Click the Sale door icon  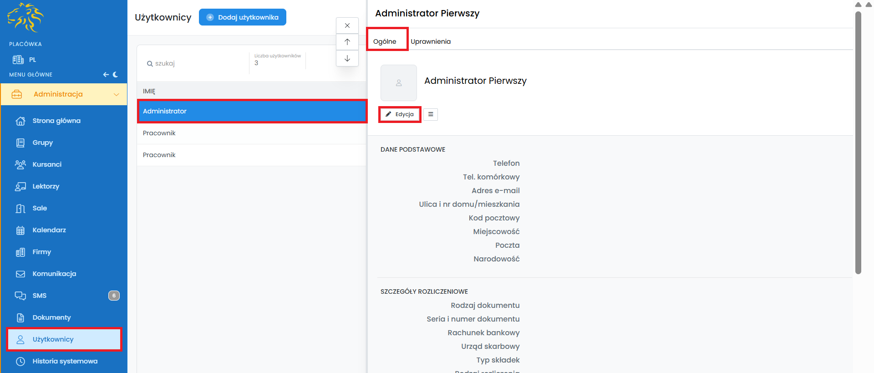20,209
